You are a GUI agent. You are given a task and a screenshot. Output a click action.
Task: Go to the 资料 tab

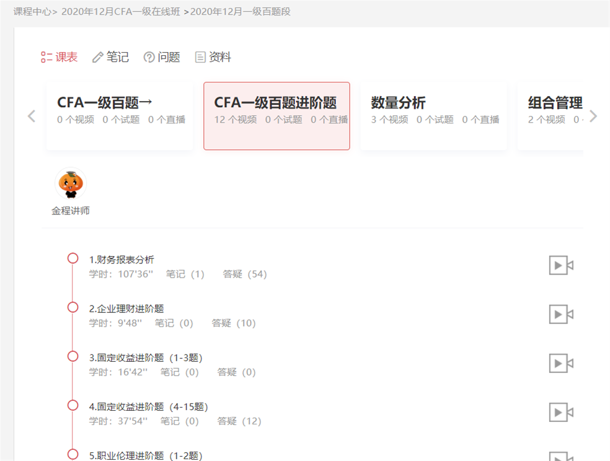click(x=213, y=58)
